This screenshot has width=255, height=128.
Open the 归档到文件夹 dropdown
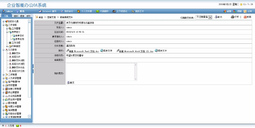click(x=210, y=17)
